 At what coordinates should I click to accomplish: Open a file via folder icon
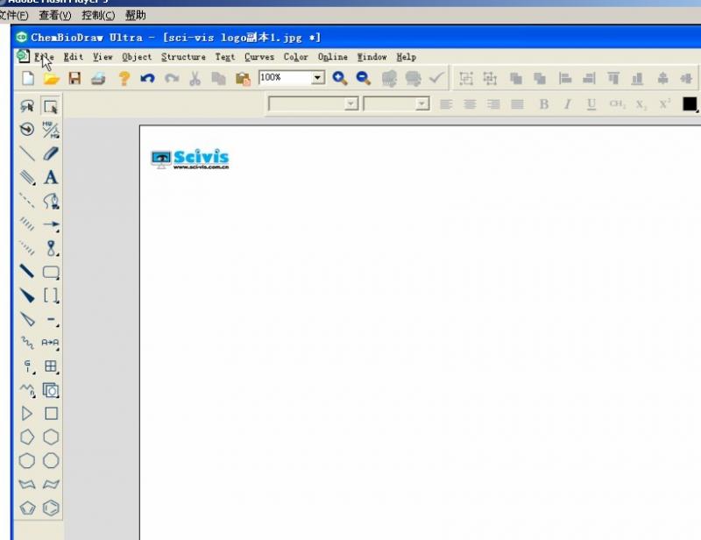pyautogui.click(x=52, y=79)
